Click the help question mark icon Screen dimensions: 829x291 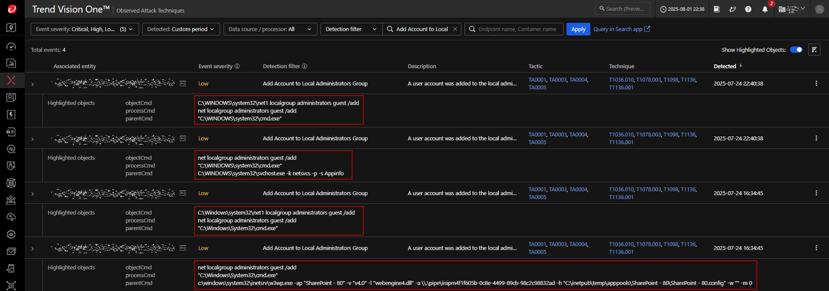point(748,9)
